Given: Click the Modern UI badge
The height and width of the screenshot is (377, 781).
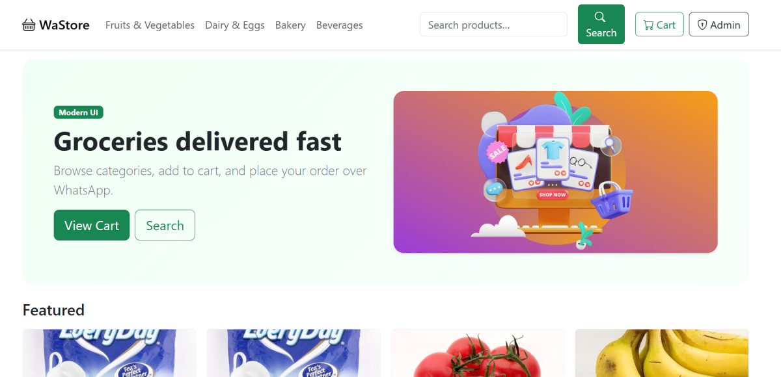Looking at the screenshot, I should coord(79,112).
